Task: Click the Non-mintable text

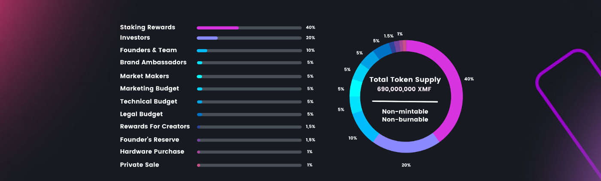Action: pyautogui.click(x=405, y=112)
